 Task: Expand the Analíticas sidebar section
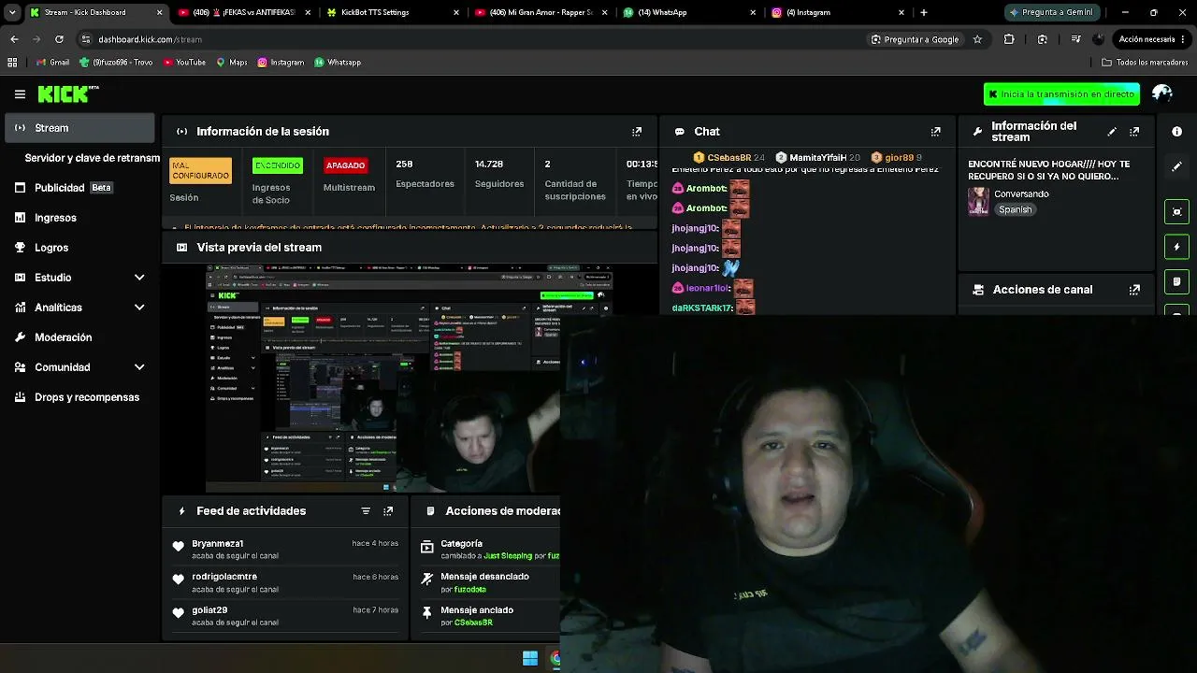click(x=139, y=308)
